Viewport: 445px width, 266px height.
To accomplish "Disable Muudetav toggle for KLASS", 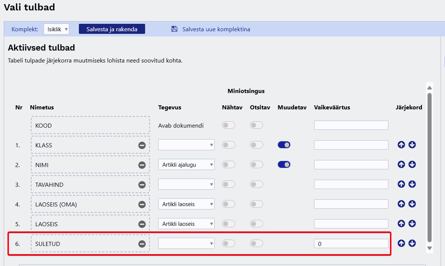I will [x=284, y=145].
